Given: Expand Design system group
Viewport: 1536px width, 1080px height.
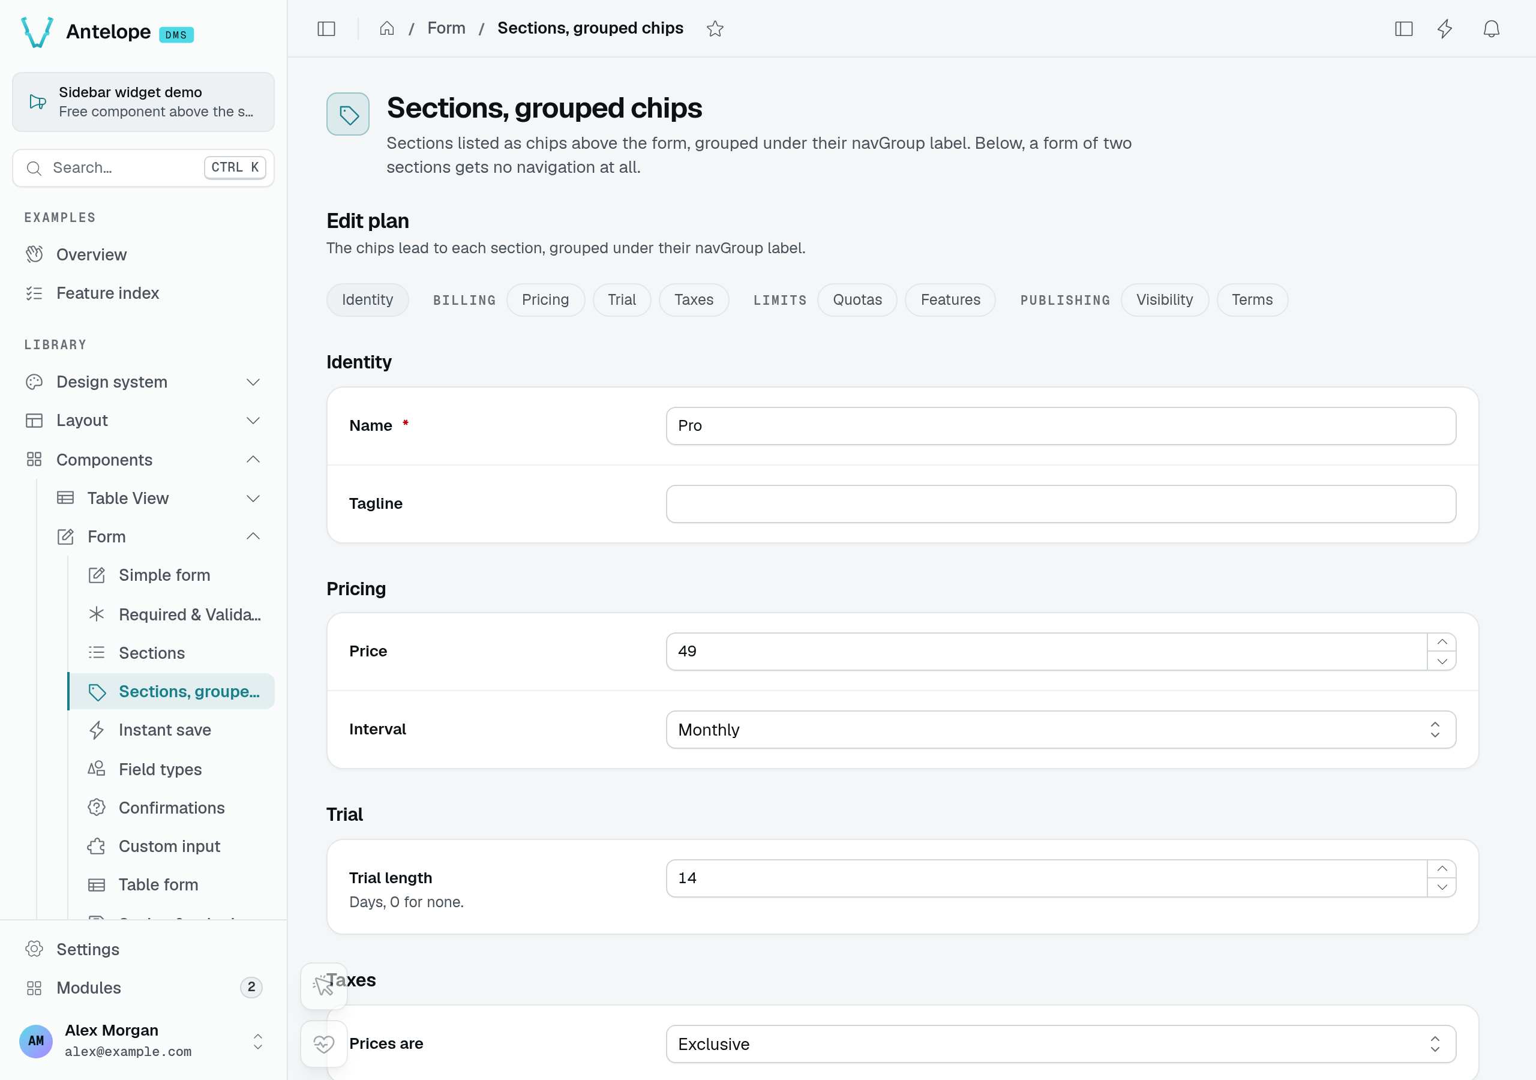Looking at the screenshot, I should (143, 382).
